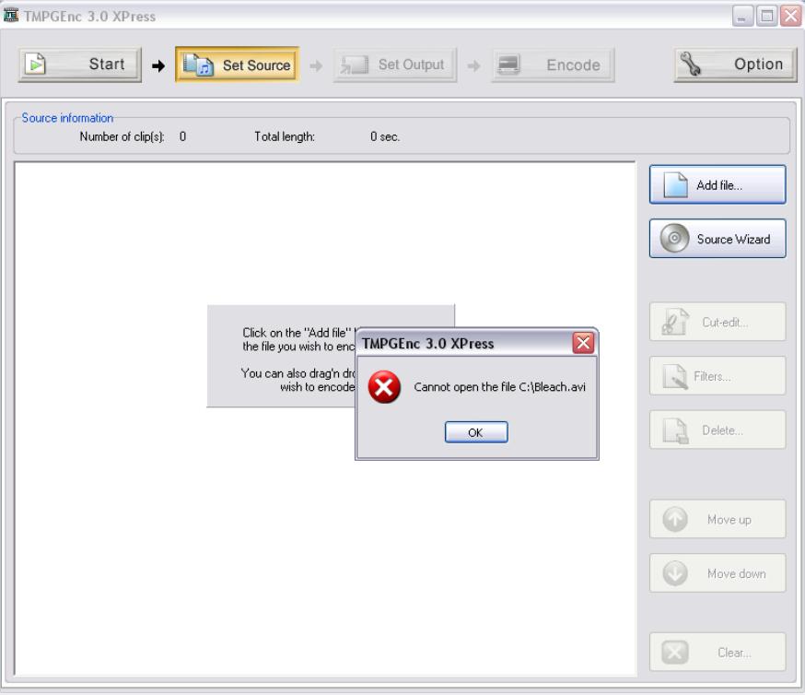The width and height of the screenshot is (805, 695).
Task: Click the 'Cannot open the file C:\Bleach.avi' message
Action: click(x=499, y=387)
